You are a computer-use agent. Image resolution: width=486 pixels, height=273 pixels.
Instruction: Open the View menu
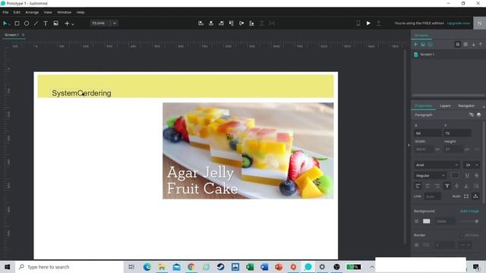click(x=48, y=12)
